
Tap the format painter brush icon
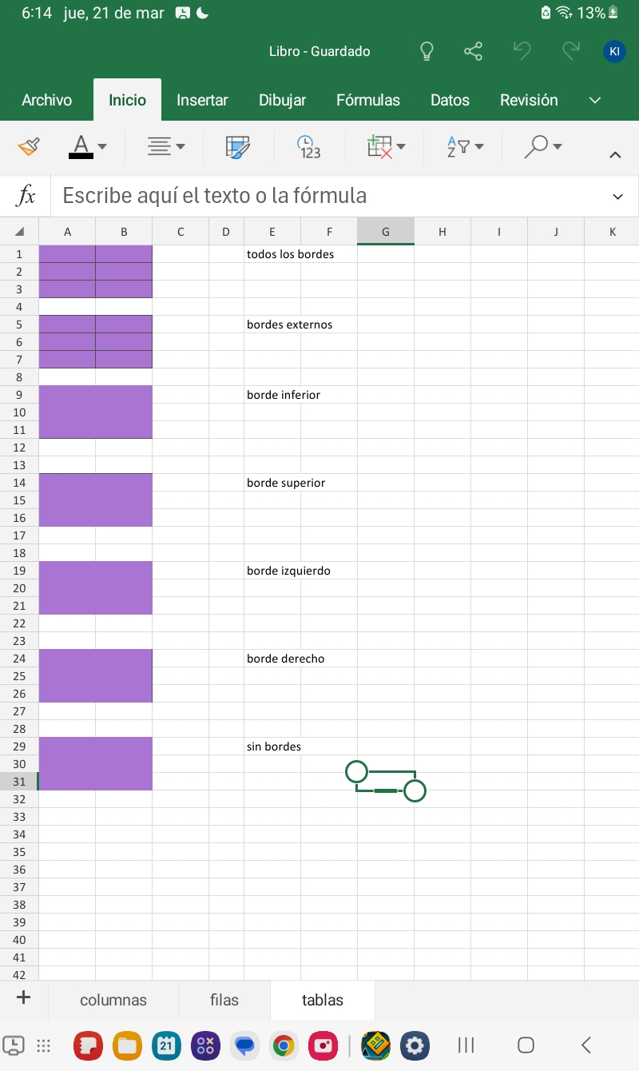29,146
